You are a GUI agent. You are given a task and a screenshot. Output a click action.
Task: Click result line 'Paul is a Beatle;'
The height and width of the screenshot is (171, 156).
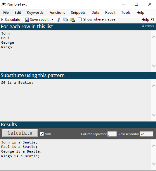19,147
